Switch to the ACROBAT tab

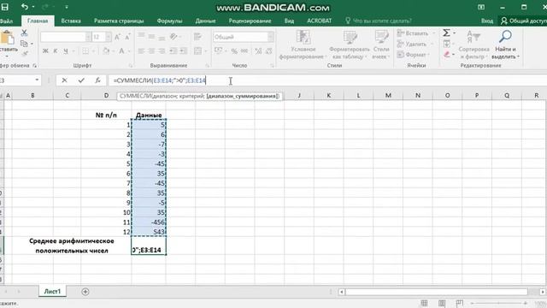319,21
